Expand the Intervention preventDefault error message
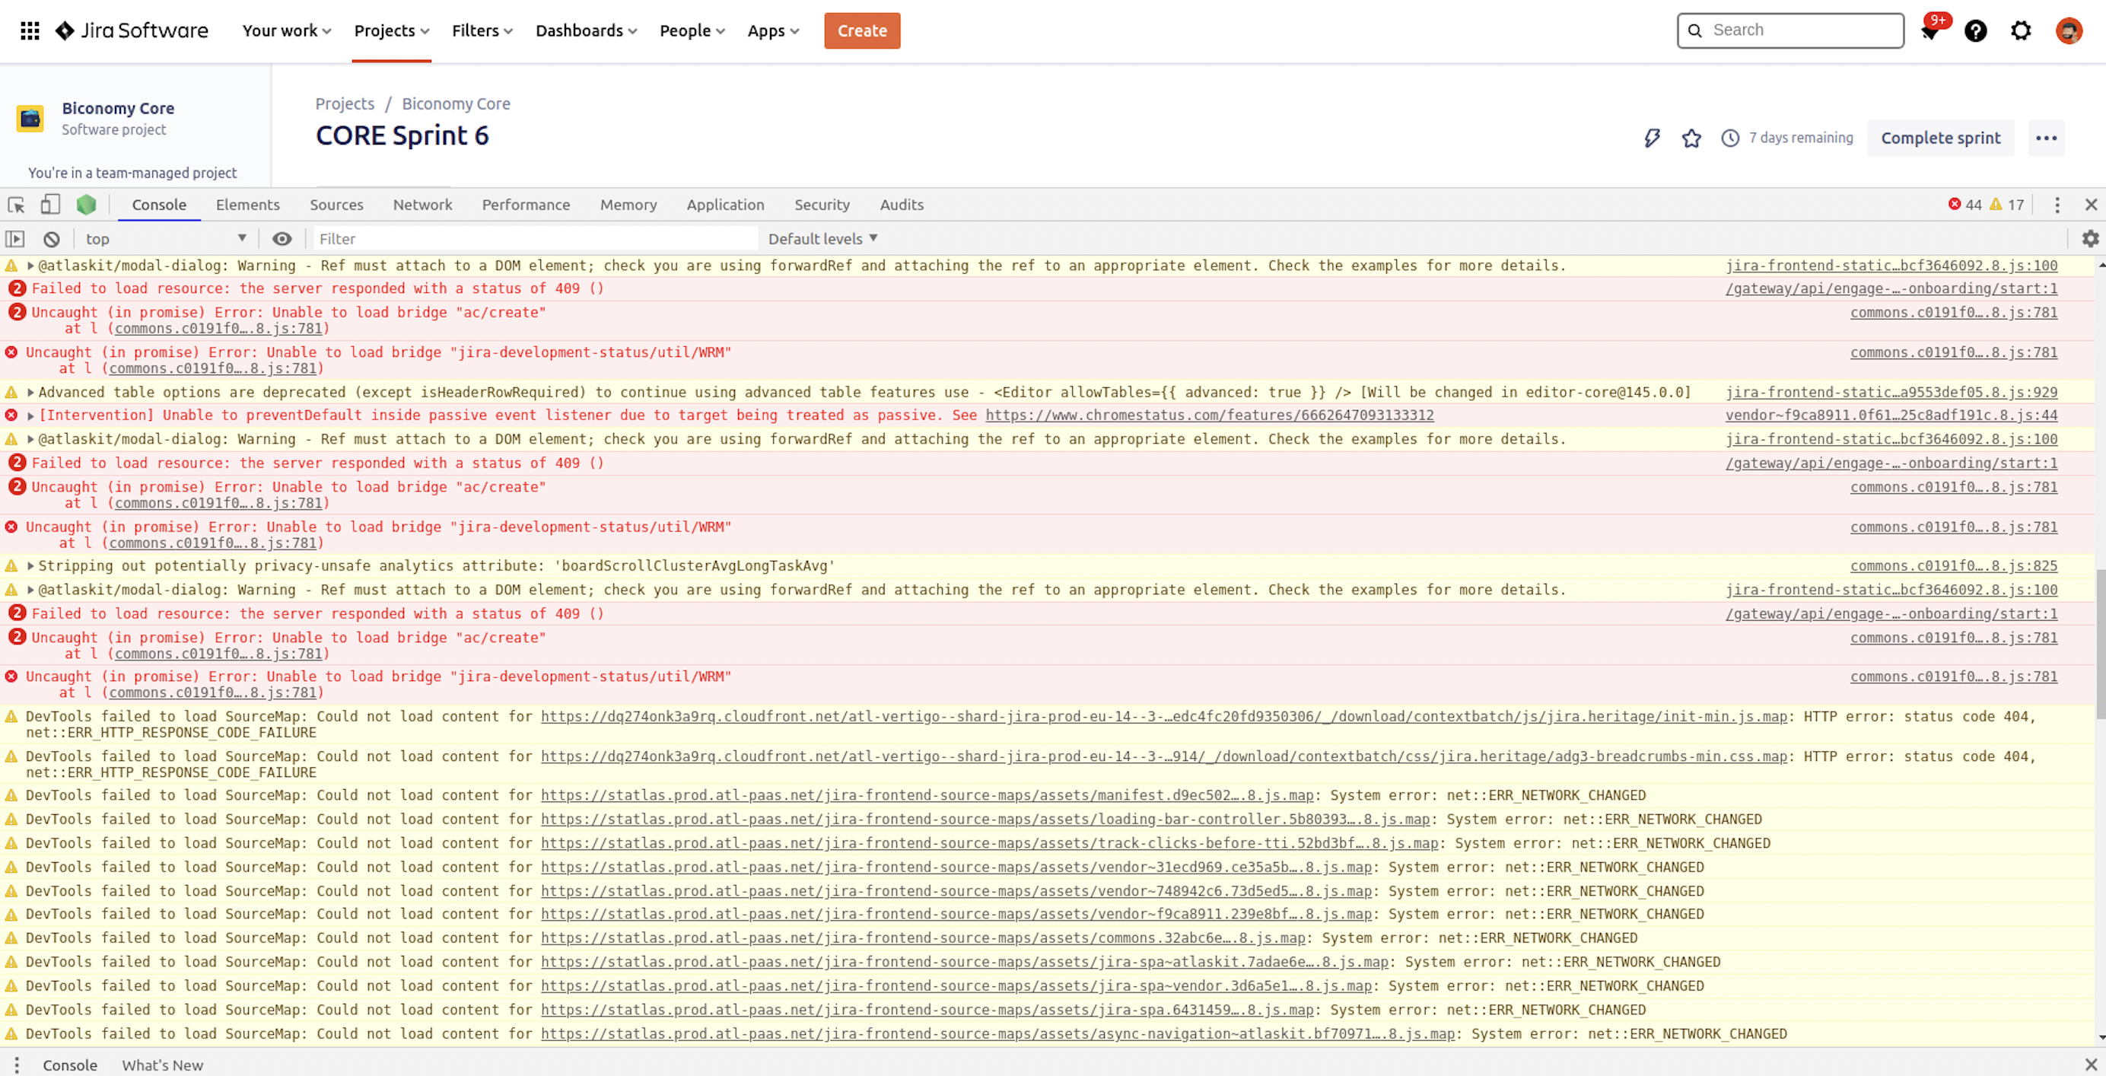Screen dimensions: 2106x1076 pos(30,416)
